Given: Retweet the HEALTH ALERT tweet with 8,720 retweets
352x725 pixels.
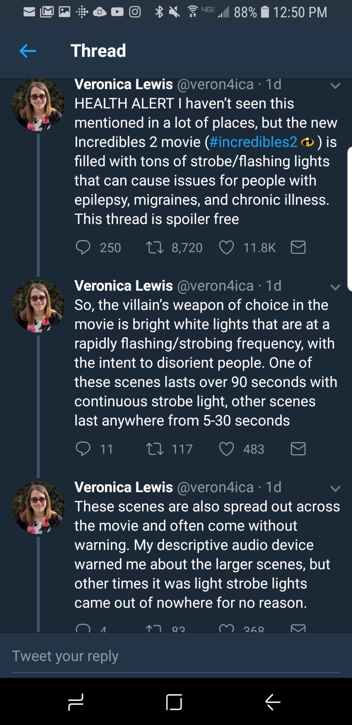Looking at the screenshot, I should (155, 248).
